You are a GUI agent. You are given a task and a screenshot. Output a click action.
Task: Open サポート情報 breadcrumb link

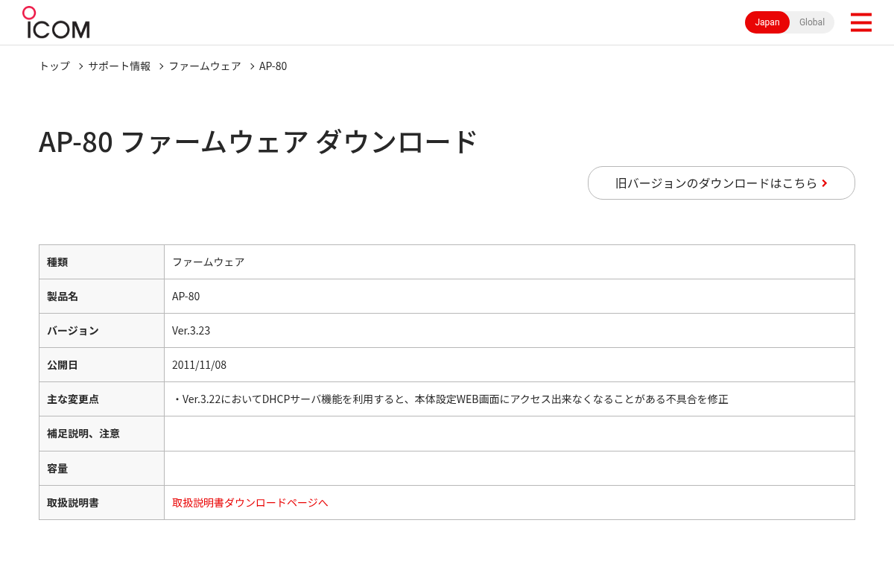pos(119,66)
